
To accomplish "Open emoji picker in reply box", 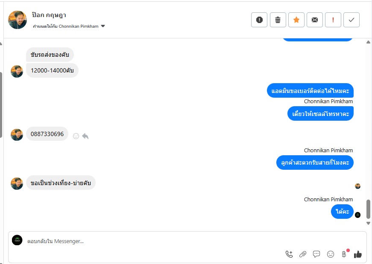I will coord(331,254).
